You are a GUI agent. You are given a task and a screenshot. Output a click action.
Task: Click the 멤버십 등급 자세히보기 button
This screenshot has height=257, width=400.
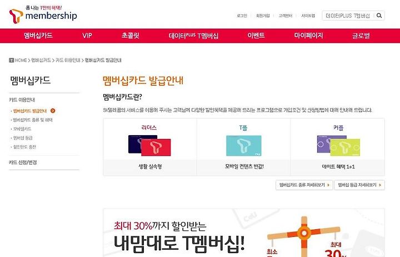(359, 185)
